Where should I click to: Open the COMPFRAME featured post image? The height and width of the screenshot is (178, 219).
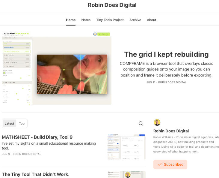pyautogui.click(x=57, y=68)
